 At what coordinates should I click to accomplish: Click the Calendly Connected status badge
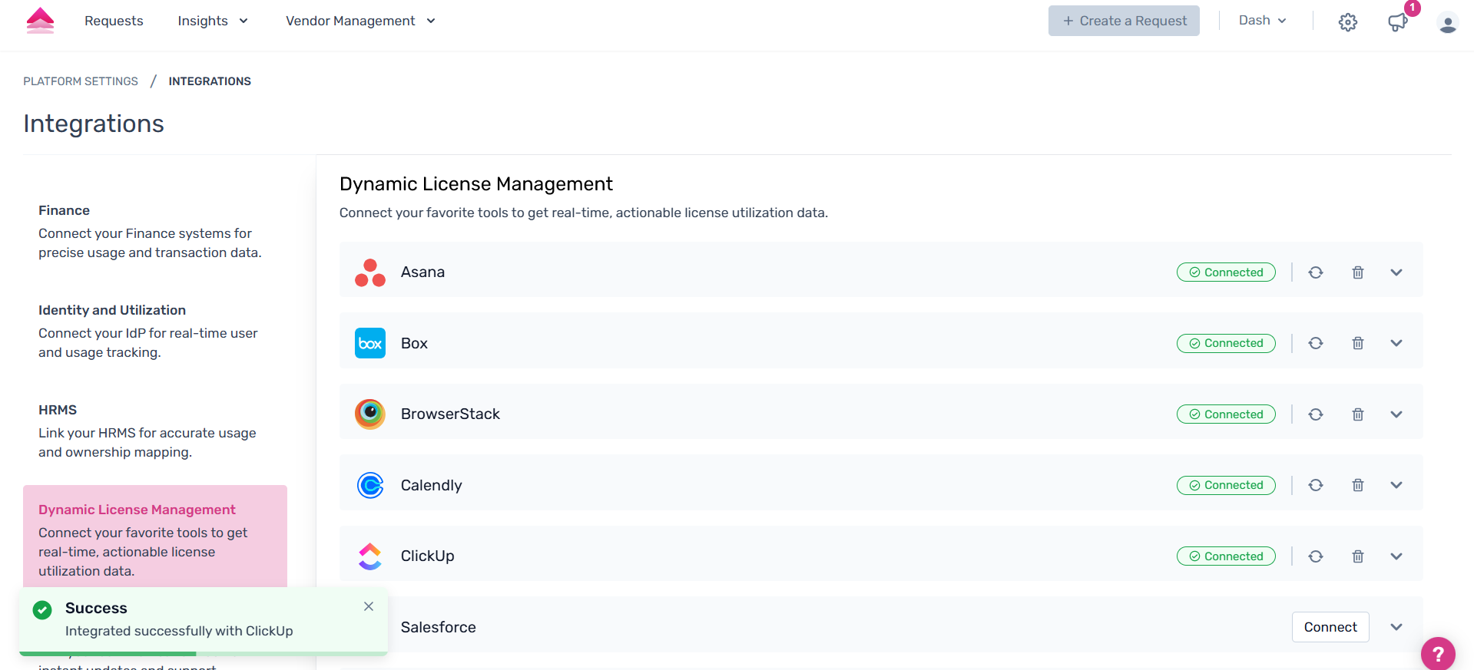[1226, 485]
